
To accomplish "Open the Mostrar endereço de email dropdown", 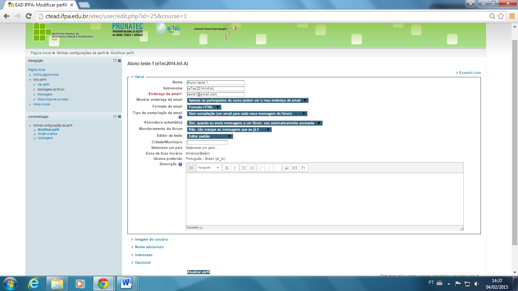I will tap(248, 100).
